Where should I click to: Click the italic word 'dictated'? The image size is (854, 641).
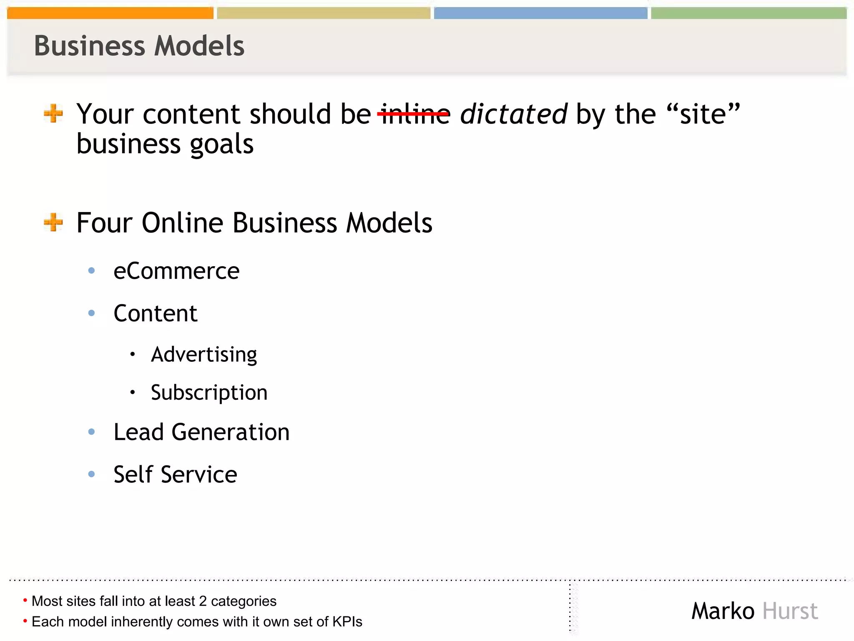pos(513,114)
